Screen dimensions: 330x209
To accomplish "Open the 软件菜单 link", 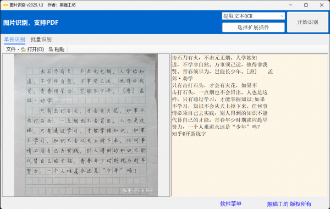I will 231,204.
